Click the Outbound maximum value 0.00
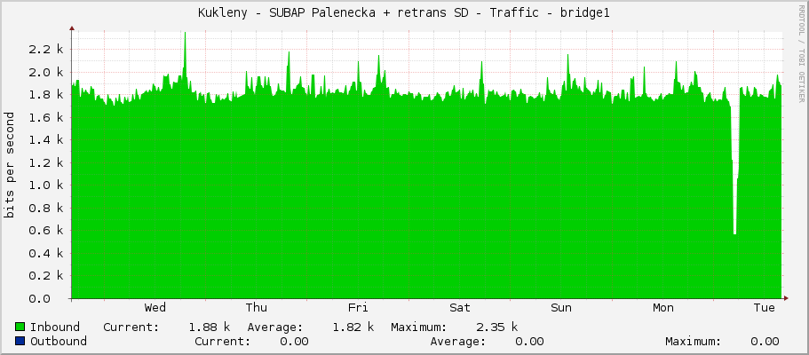 (765, 341)
